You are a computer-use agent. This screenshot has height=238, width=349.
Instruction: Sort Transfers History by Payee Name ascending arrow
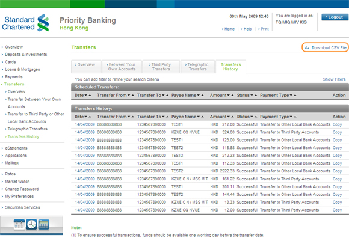[203, 117]
